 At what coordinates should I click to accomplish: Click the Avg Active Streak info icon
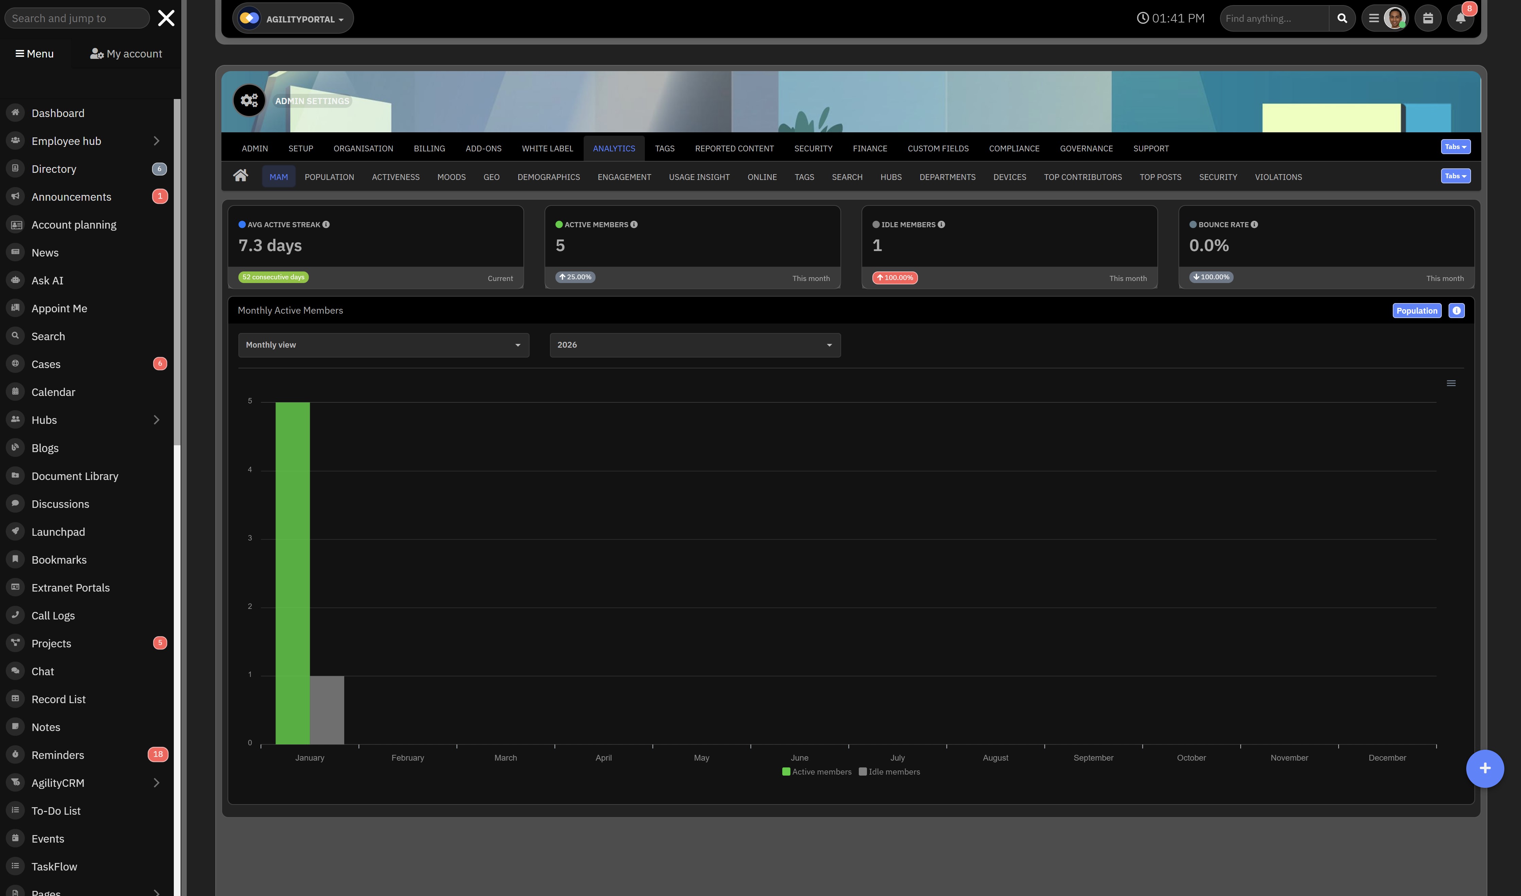coord(326,225)
